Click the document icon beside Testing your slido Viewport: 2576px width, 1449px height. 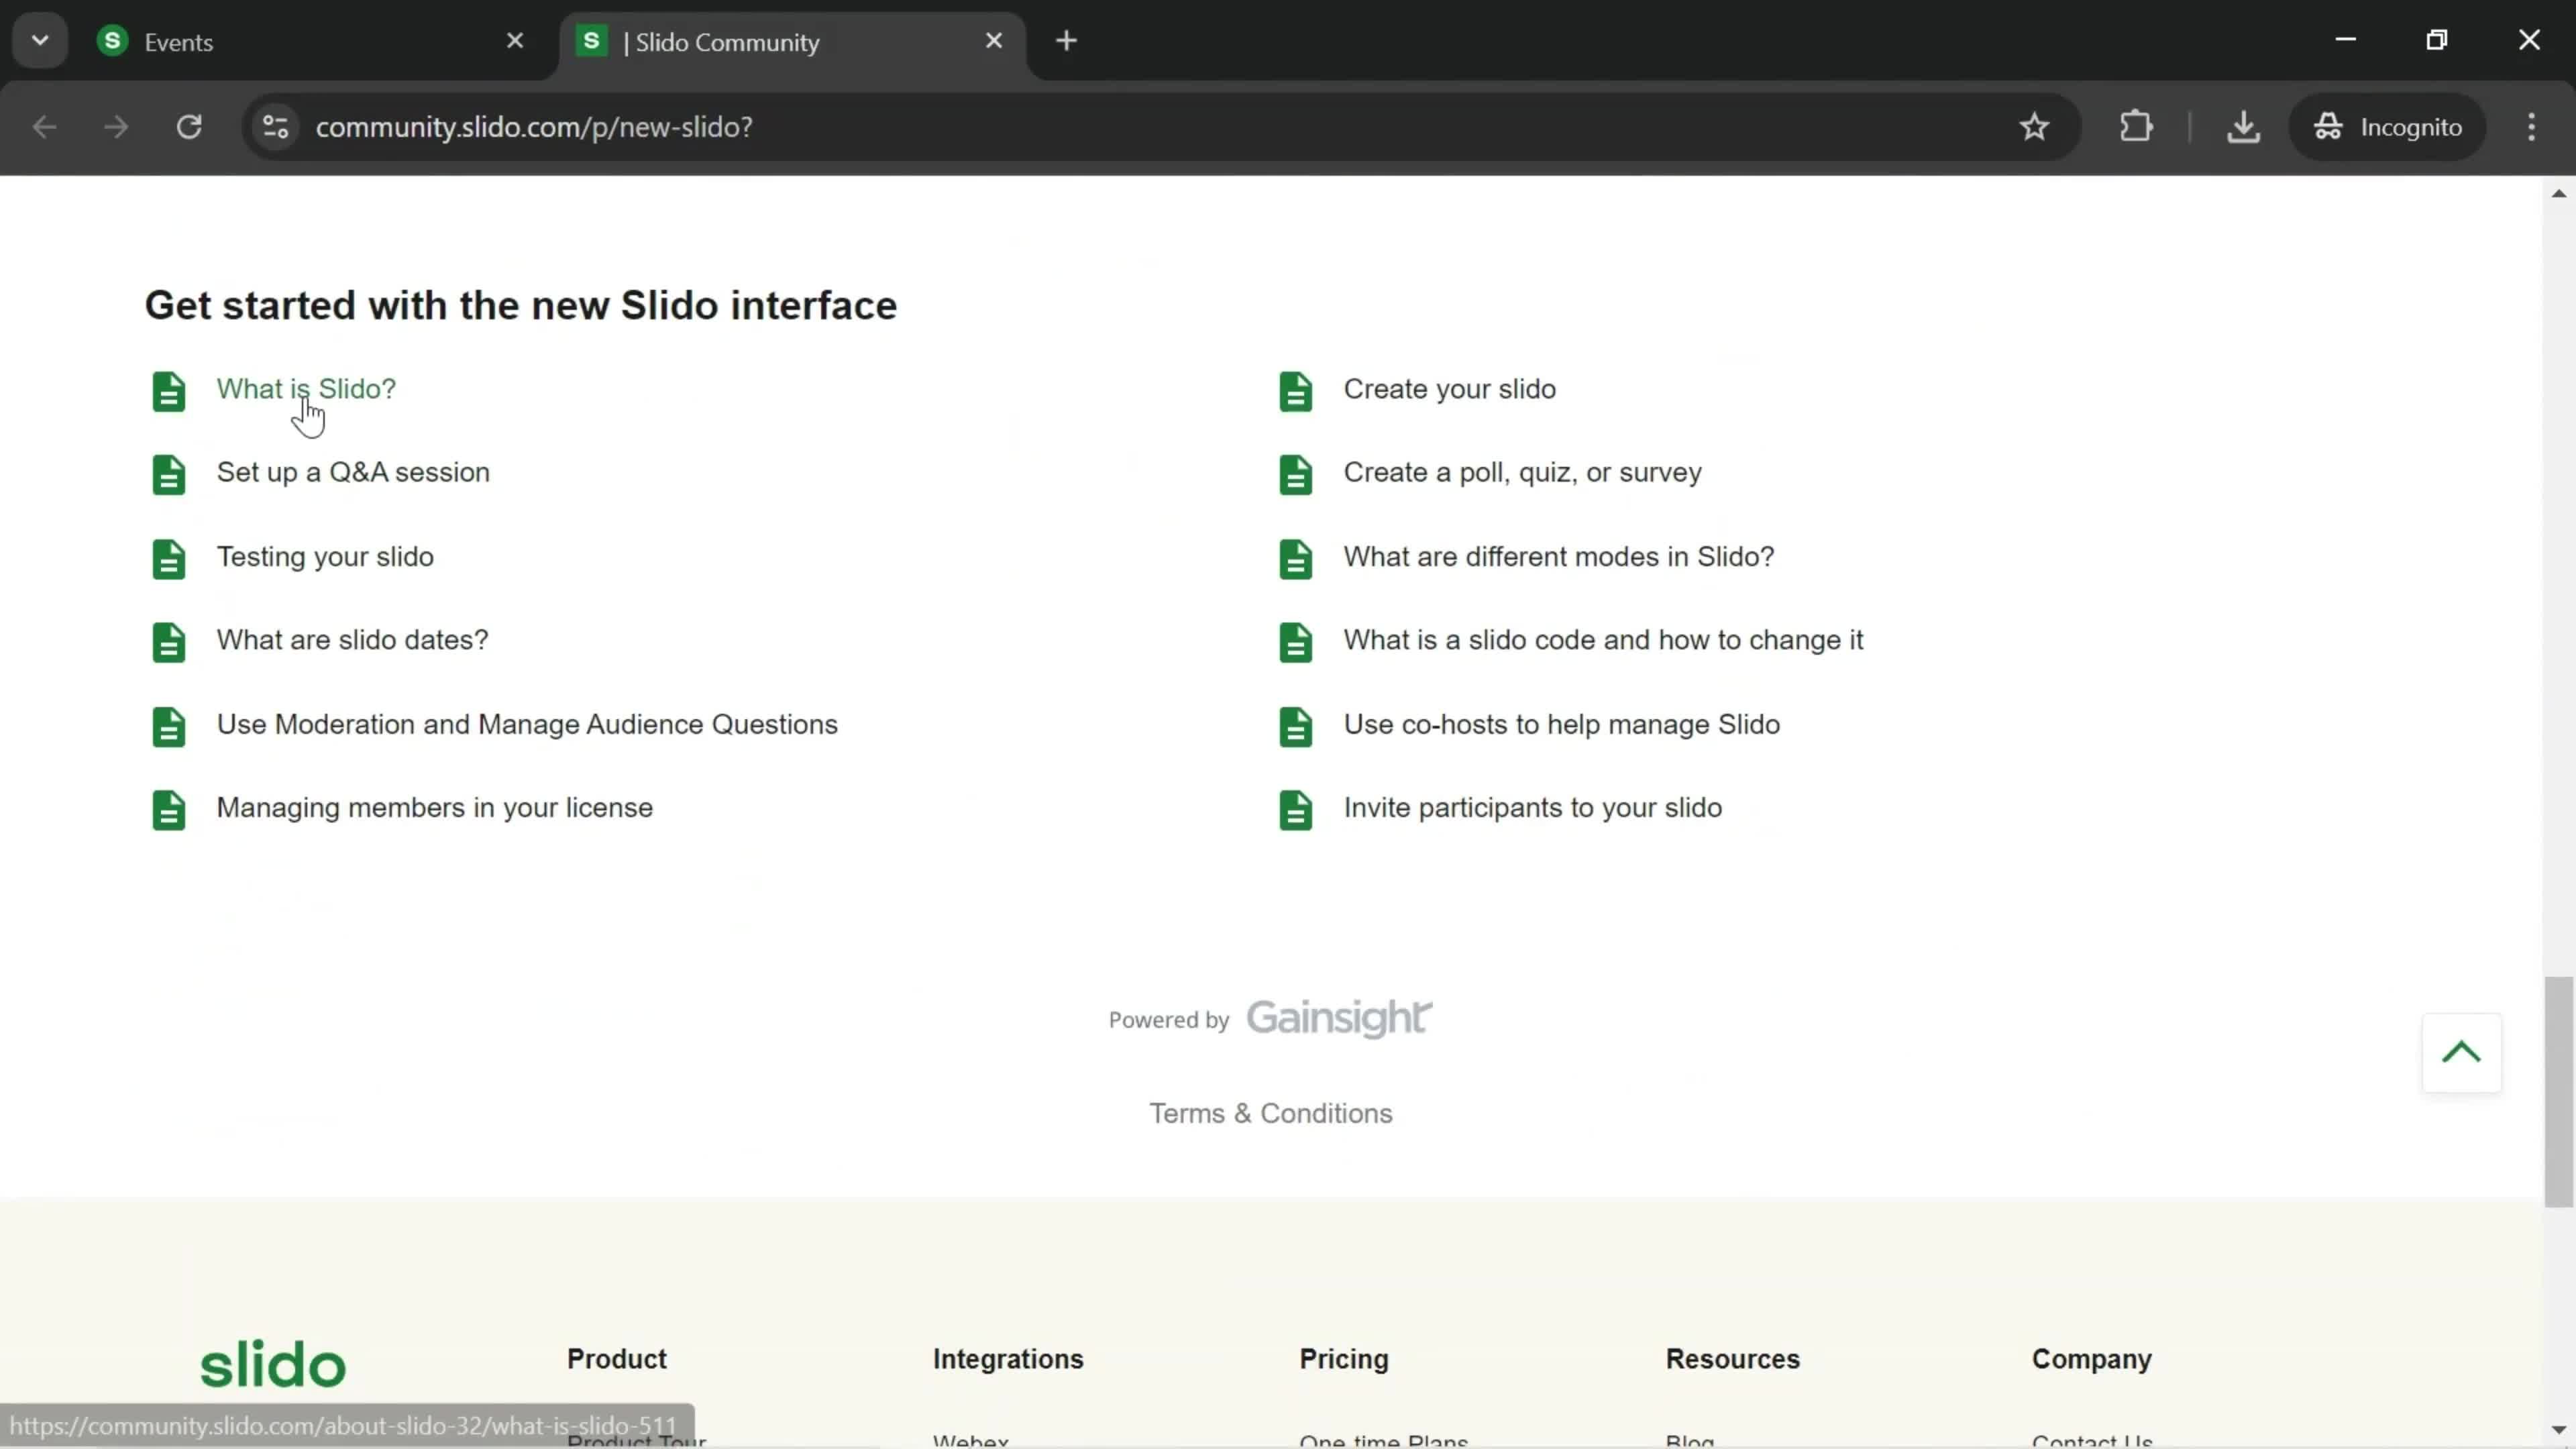click(169, 559)
